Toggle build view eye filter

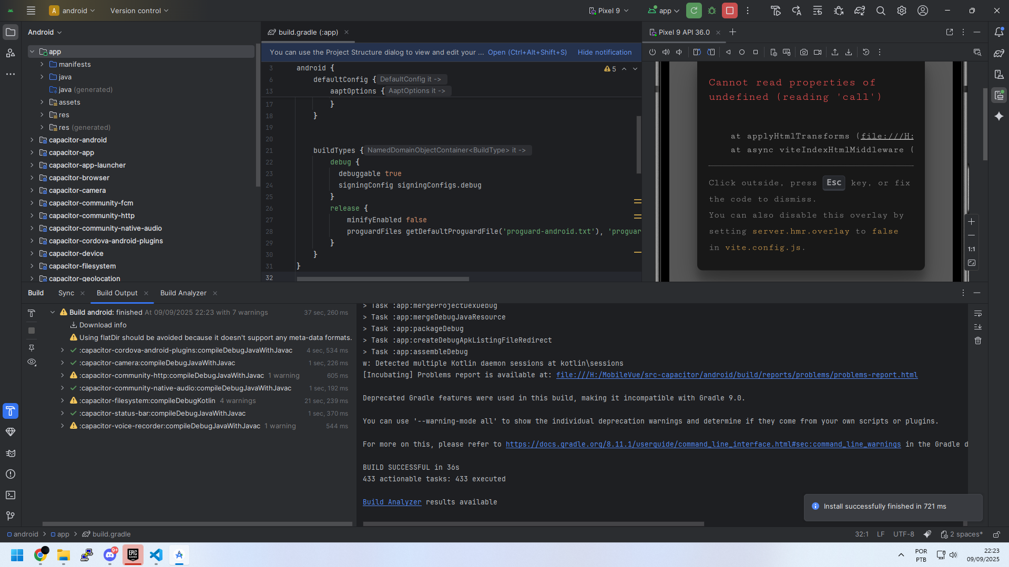pyautogui.click(x=32, y=362)
